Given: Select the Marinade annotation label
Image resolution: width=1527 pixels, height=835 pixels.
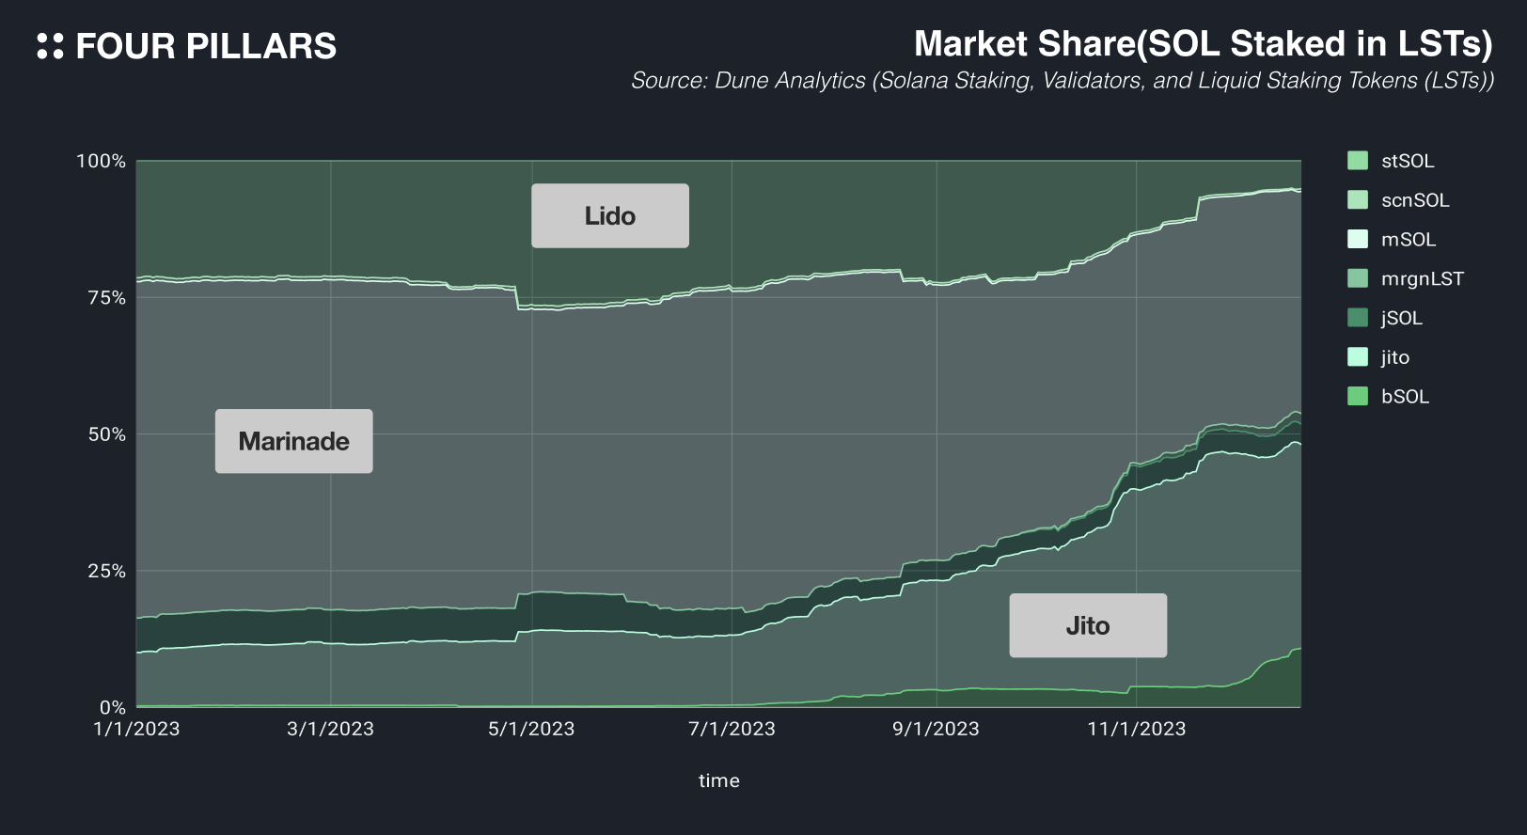Looking at the screenshot, I should 293,441.
